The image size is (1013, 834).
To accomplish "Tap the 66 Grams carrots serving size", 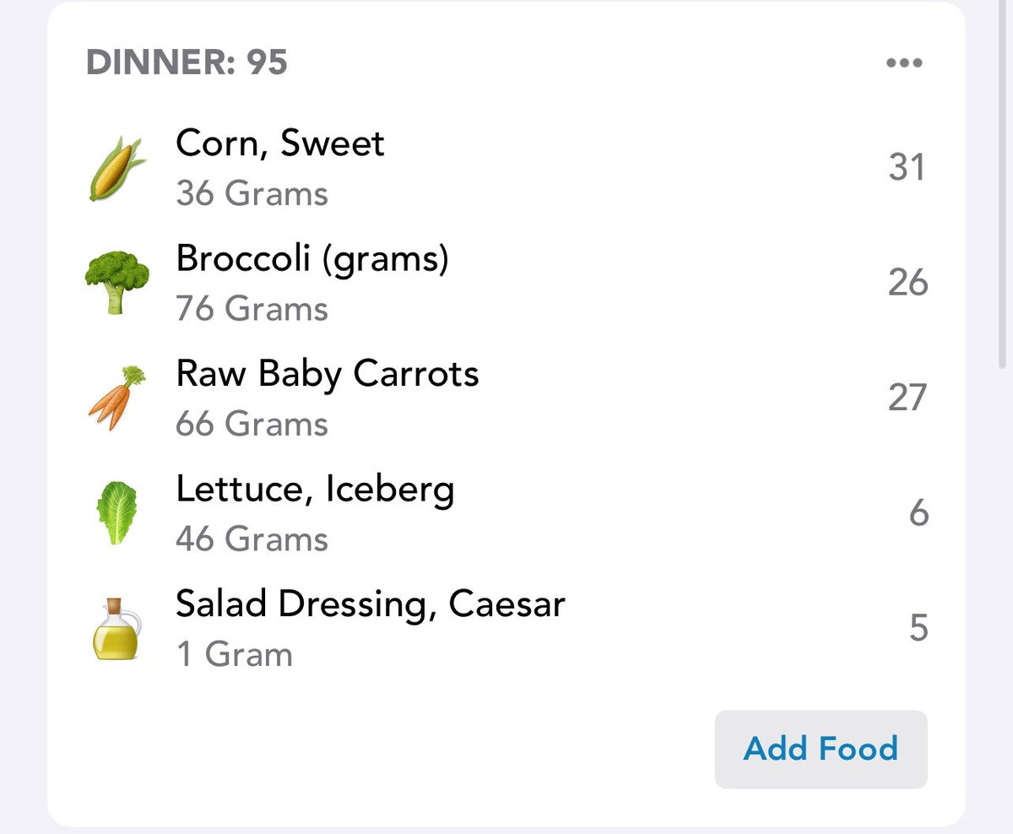I will coord(252,424).
